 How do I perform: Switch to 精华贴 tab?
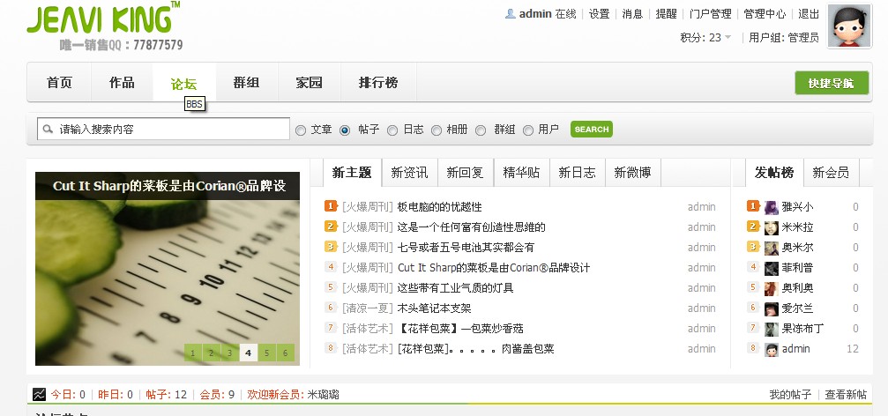(521, 173)
